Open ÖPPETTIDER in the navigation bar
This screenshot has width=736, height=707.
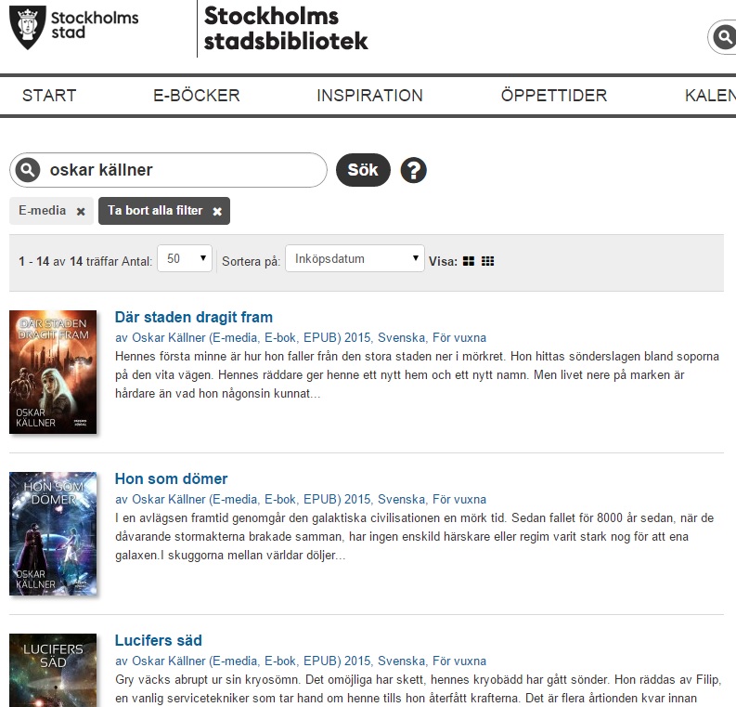click(554, 96)
